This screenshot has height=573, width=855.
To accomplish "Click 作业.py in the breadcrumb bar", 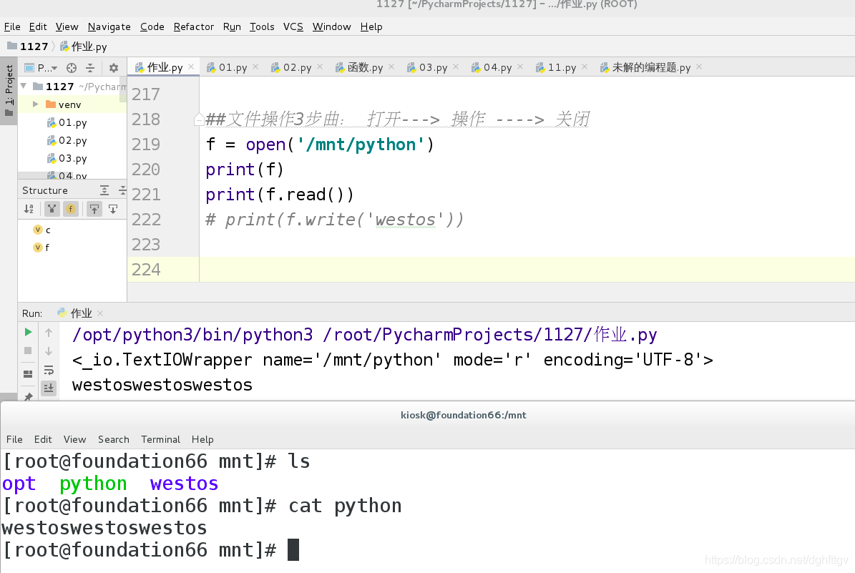I will [x=84, y=46].
